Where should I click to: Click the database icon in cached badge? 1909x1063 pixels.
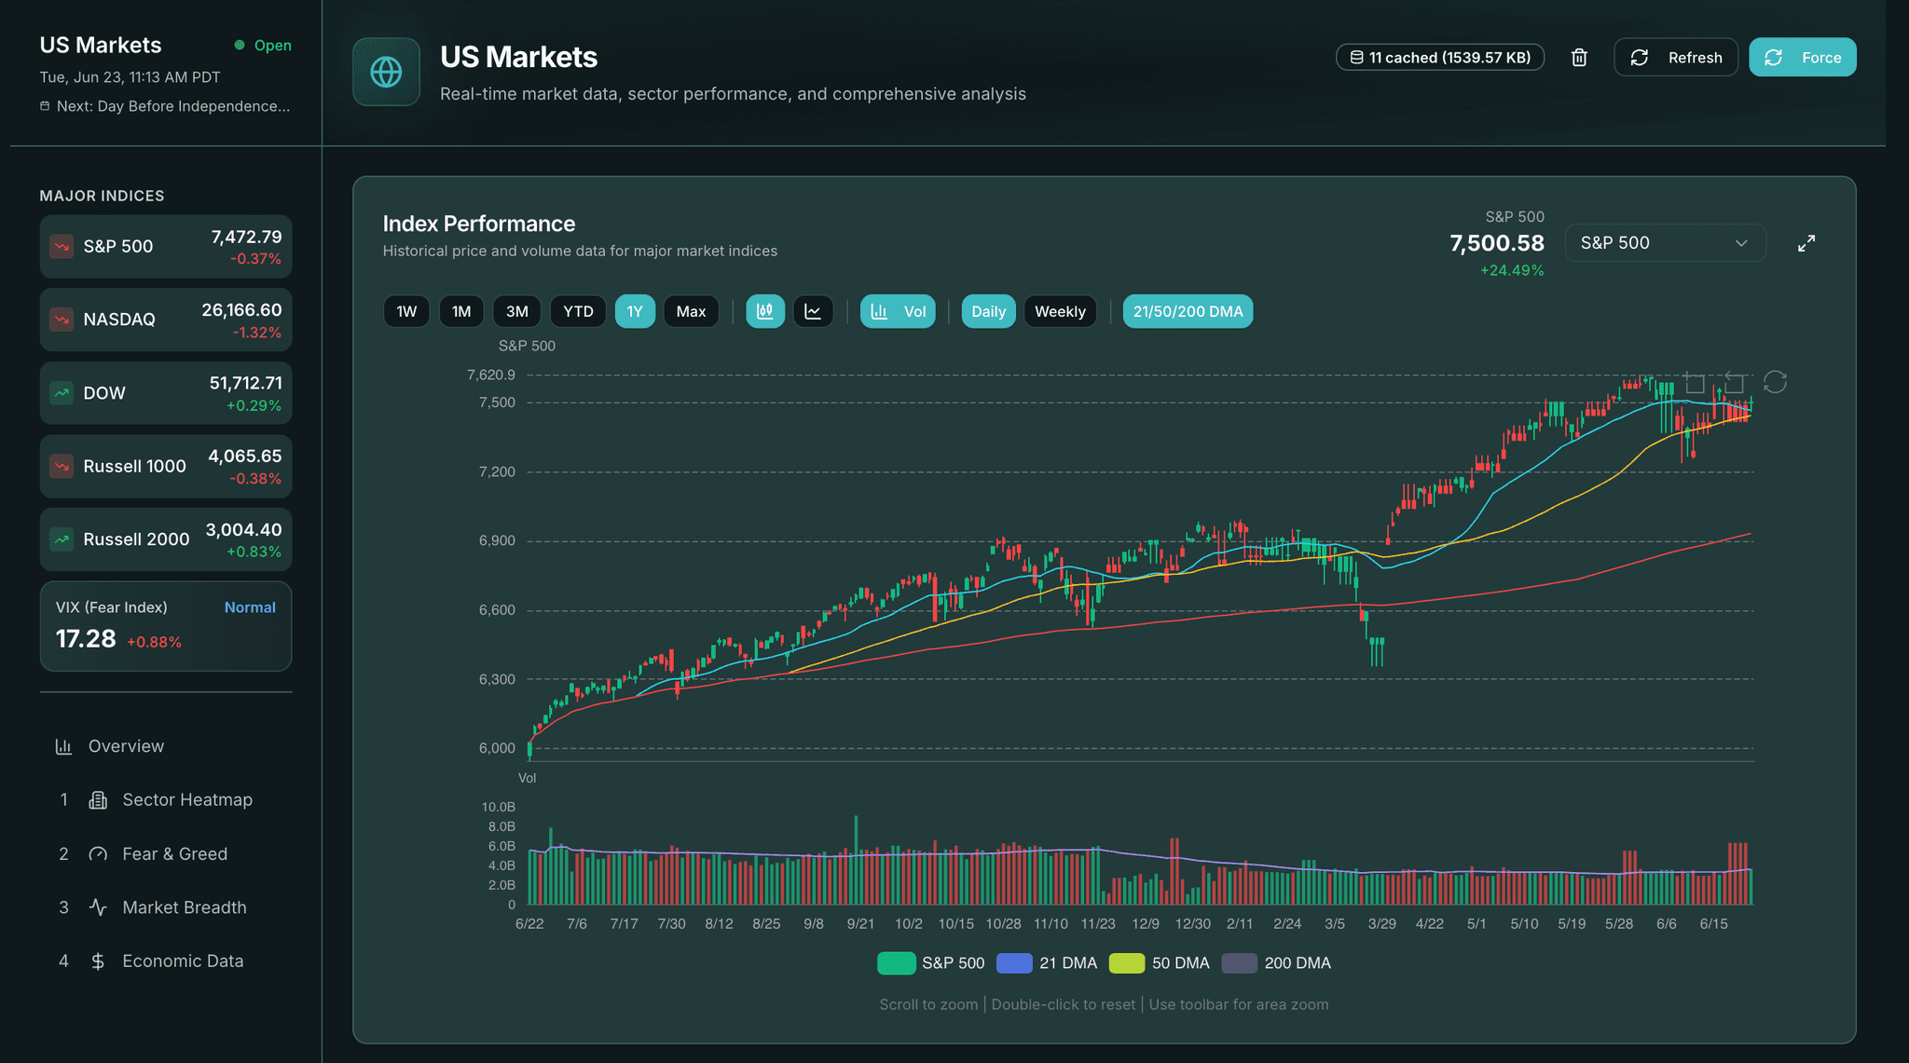pos(1357,58)
